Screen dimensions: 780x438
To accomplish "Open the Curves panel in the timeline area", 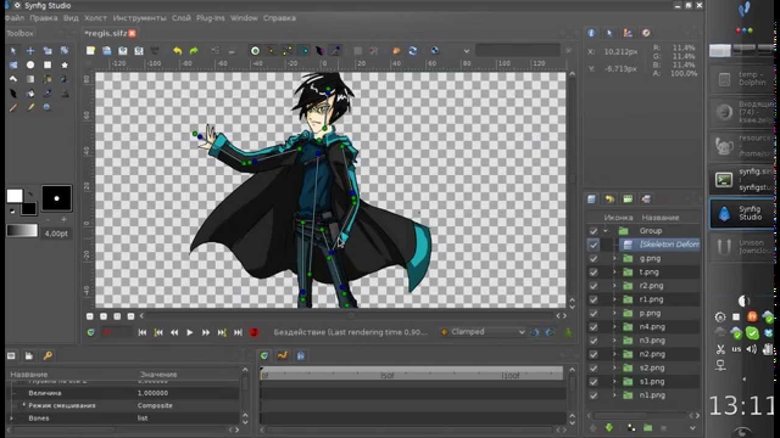I will coord(282,356).
